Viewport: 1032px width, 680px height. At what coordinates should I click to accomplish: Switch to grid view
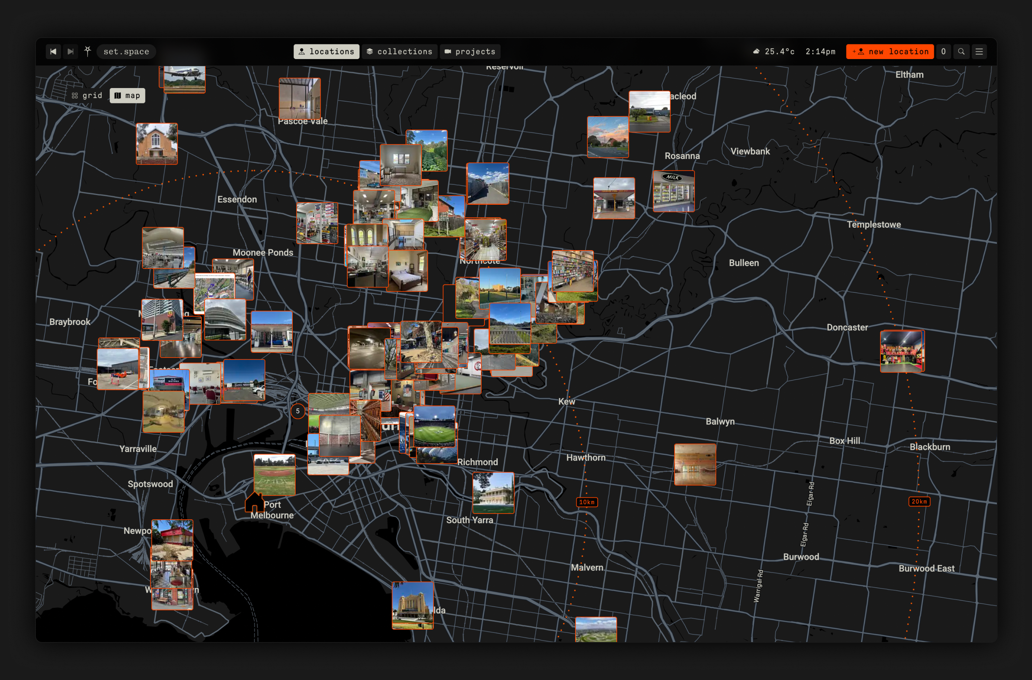[87, 96]
